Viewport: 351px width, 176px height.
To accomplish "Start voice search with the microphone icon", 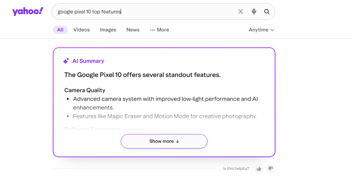I will (x=254, y=12).
